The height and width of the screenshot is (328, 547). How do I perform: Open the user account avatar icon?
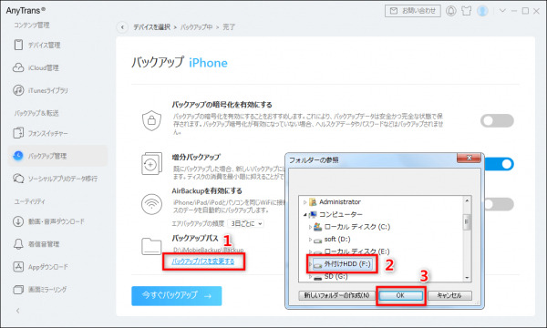tap(482, 11)
